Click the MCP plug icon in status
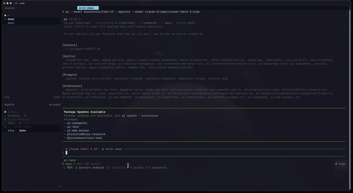This screenshot has width=353, height=193. tap(64, 167)
